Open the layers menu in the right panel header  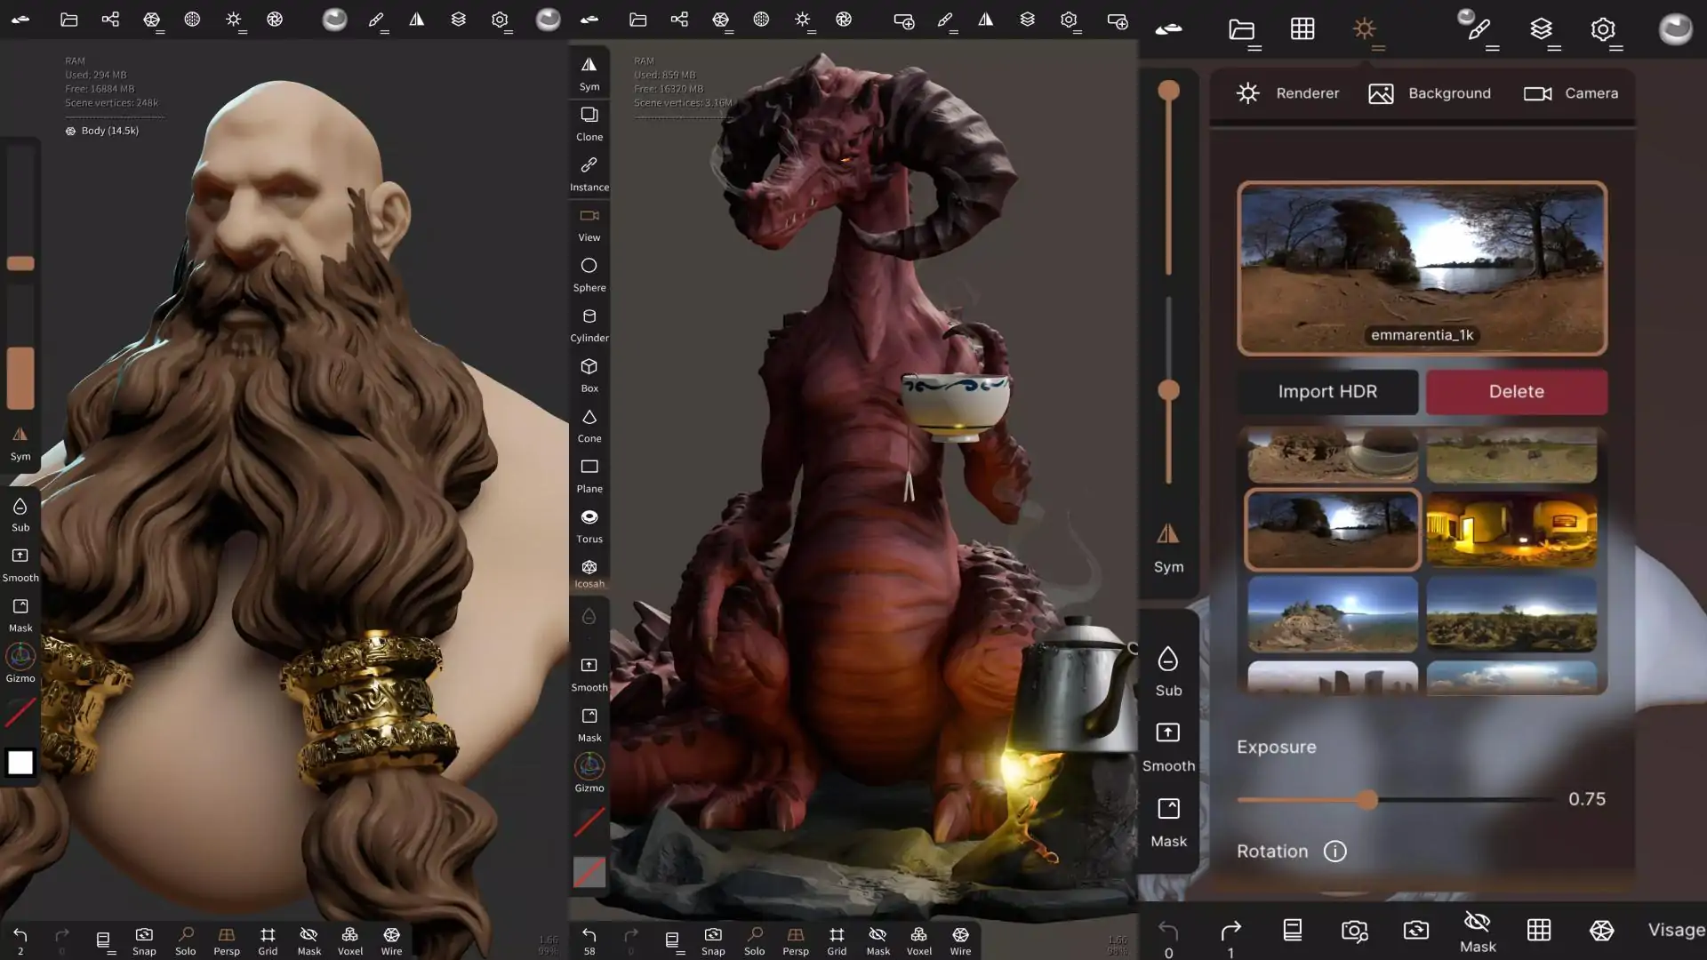(1541, 29)
